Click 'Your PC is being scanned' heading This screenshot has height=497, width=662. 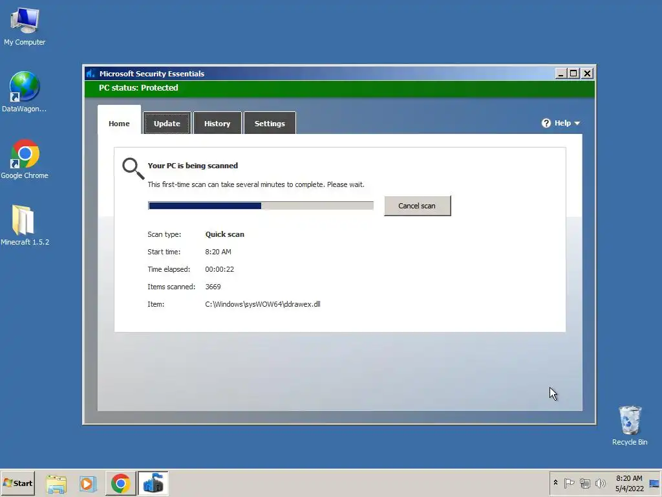[x=193, y=166]
